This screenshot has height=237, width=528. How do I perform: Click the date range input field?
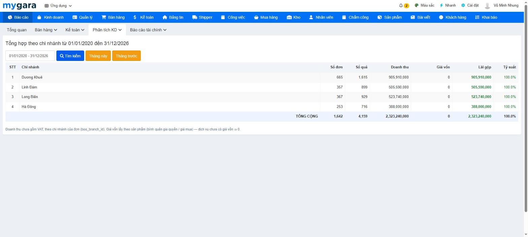pos(30,56)
